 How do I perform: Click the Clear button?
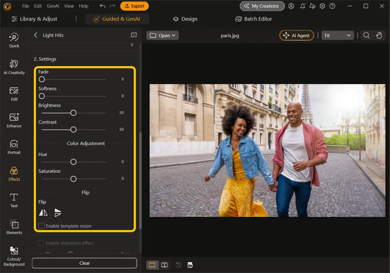point(84,263)
